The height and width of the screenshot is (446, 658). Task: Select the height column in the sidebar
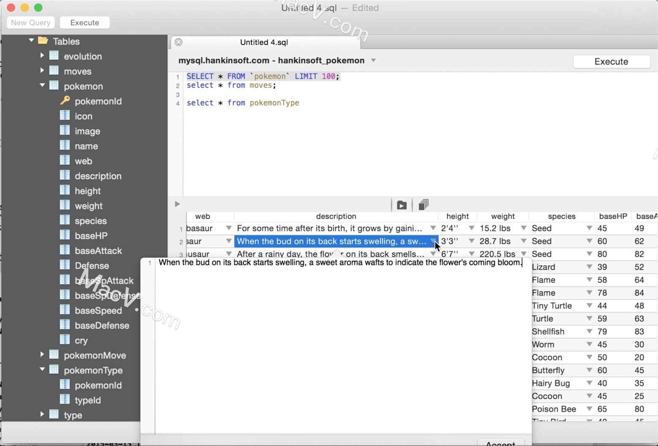click(87, 191)
